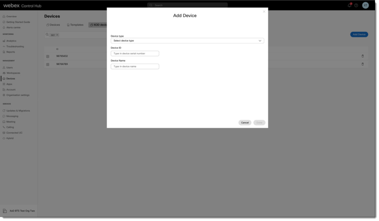Go to Overview in sidebar
This screenshot has width=379, height=221.
(x=10, y=16)
